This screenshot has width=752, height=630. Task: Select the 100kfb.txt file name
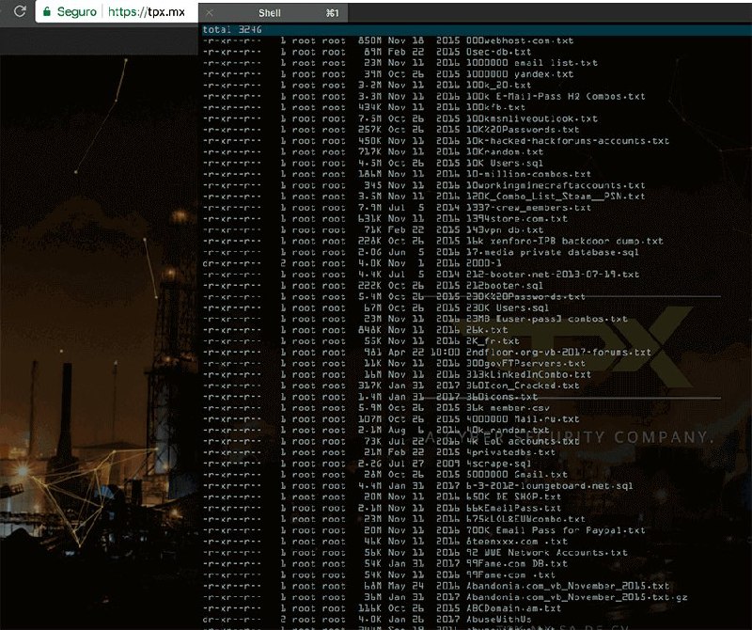[496, 107]
